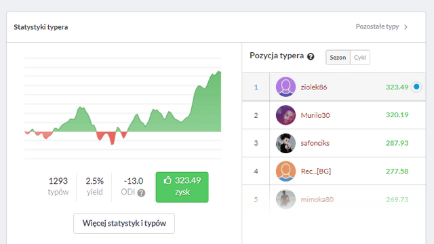434x244 pixels.
Task: Open the ziolek86 profile link
Action: coord(314,87)
